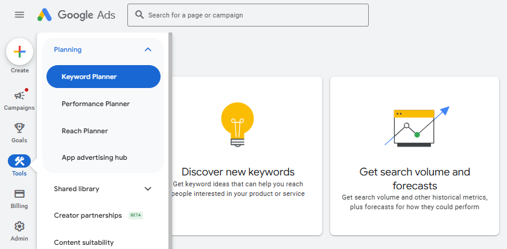Click the search magnifier icon
The image size is (507, 249).
pos(139,15)
